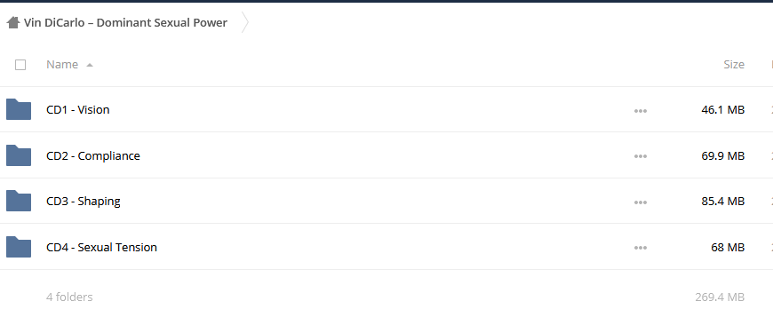Open more options for CD3 - Shaping
This screenshot has width=773, height=333.
[x=641, y=202]
